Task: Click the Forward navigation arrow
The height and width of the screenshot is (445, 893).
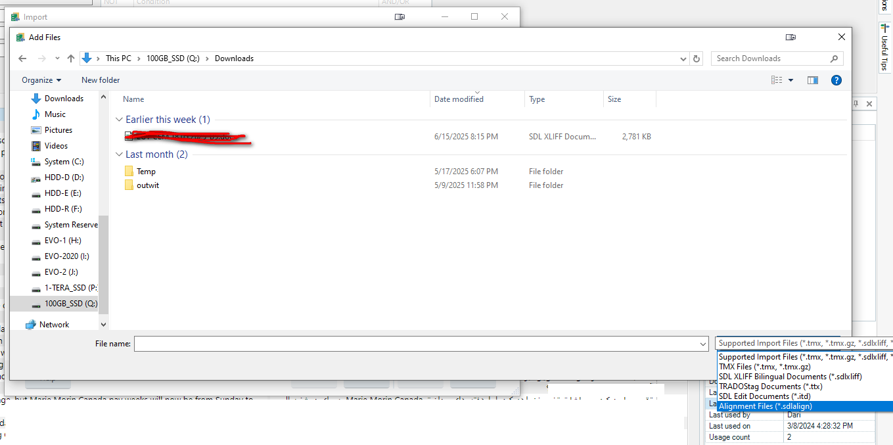Action: pos(42,59)
